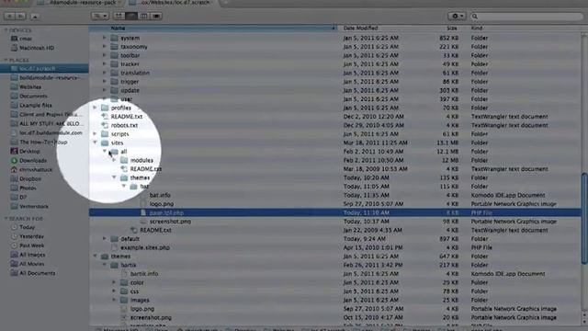Go back with the Finder back arrow
Screen dimensions: 588x331
9,17
